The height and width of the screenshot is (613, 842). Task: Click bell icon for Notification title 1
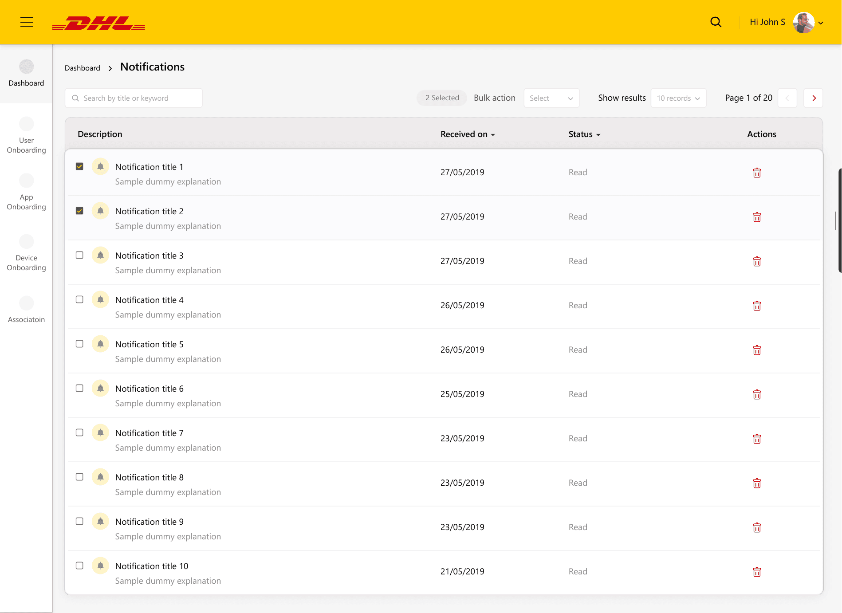101,166
